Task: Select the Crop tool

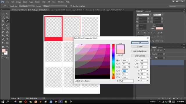Action: (x=3, y=21)
